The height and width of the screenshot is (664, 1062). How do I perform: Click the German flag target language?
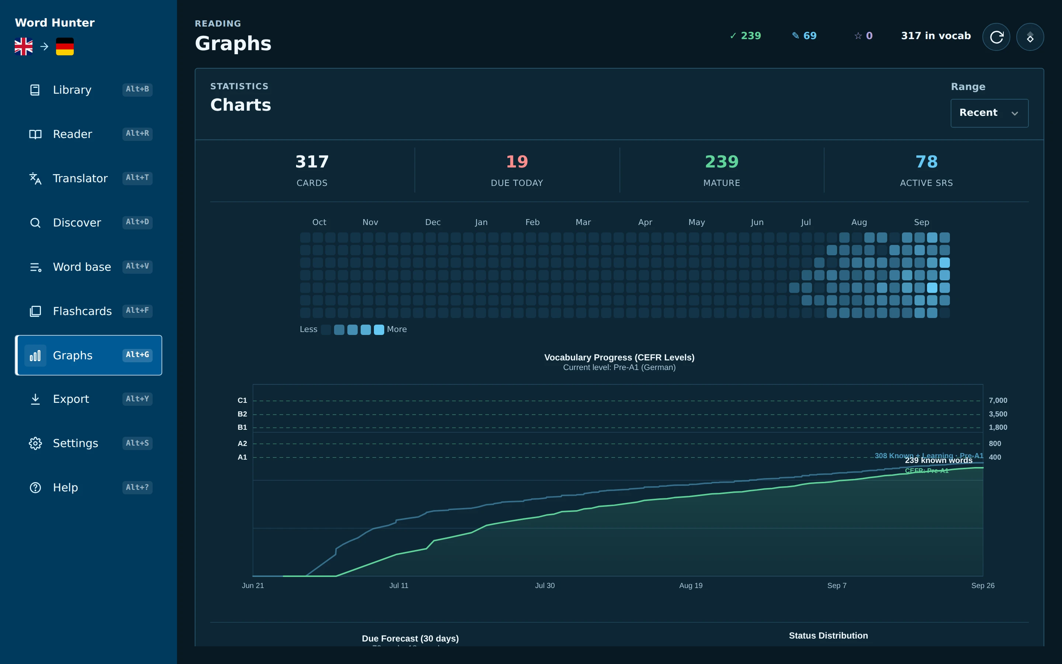[x=65, y=46]
